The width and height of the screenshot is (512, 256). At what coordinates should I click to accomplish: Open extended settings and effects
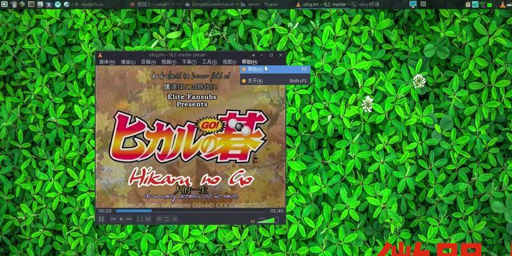tap(148, 219)
